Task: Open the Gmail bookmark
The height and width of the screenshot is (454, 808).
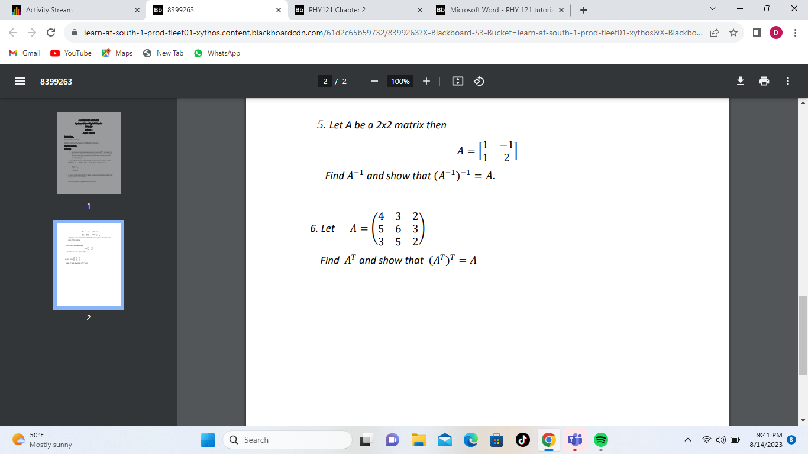Action: pos(24,53)
